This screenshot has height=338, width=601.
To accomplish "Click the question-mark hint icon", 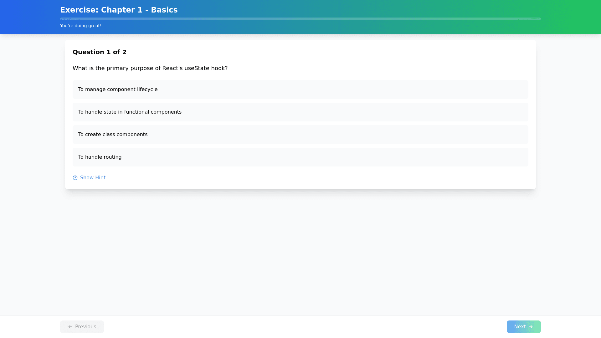I will click(75, 178).
